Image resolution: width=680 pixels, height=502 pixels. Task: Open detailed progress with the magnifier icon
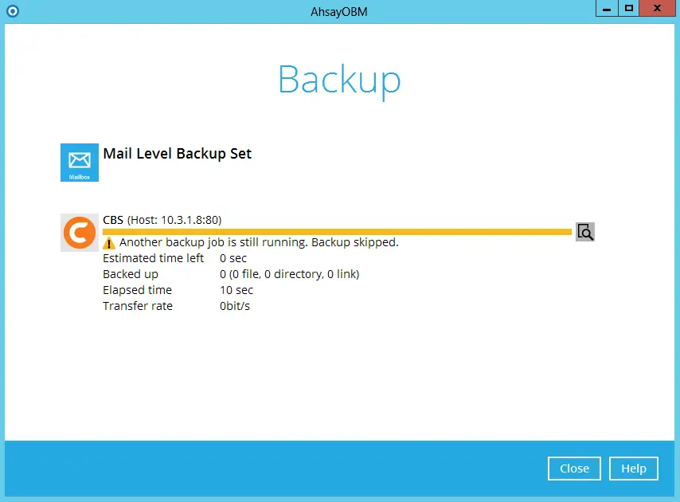[x=585, y=232]
